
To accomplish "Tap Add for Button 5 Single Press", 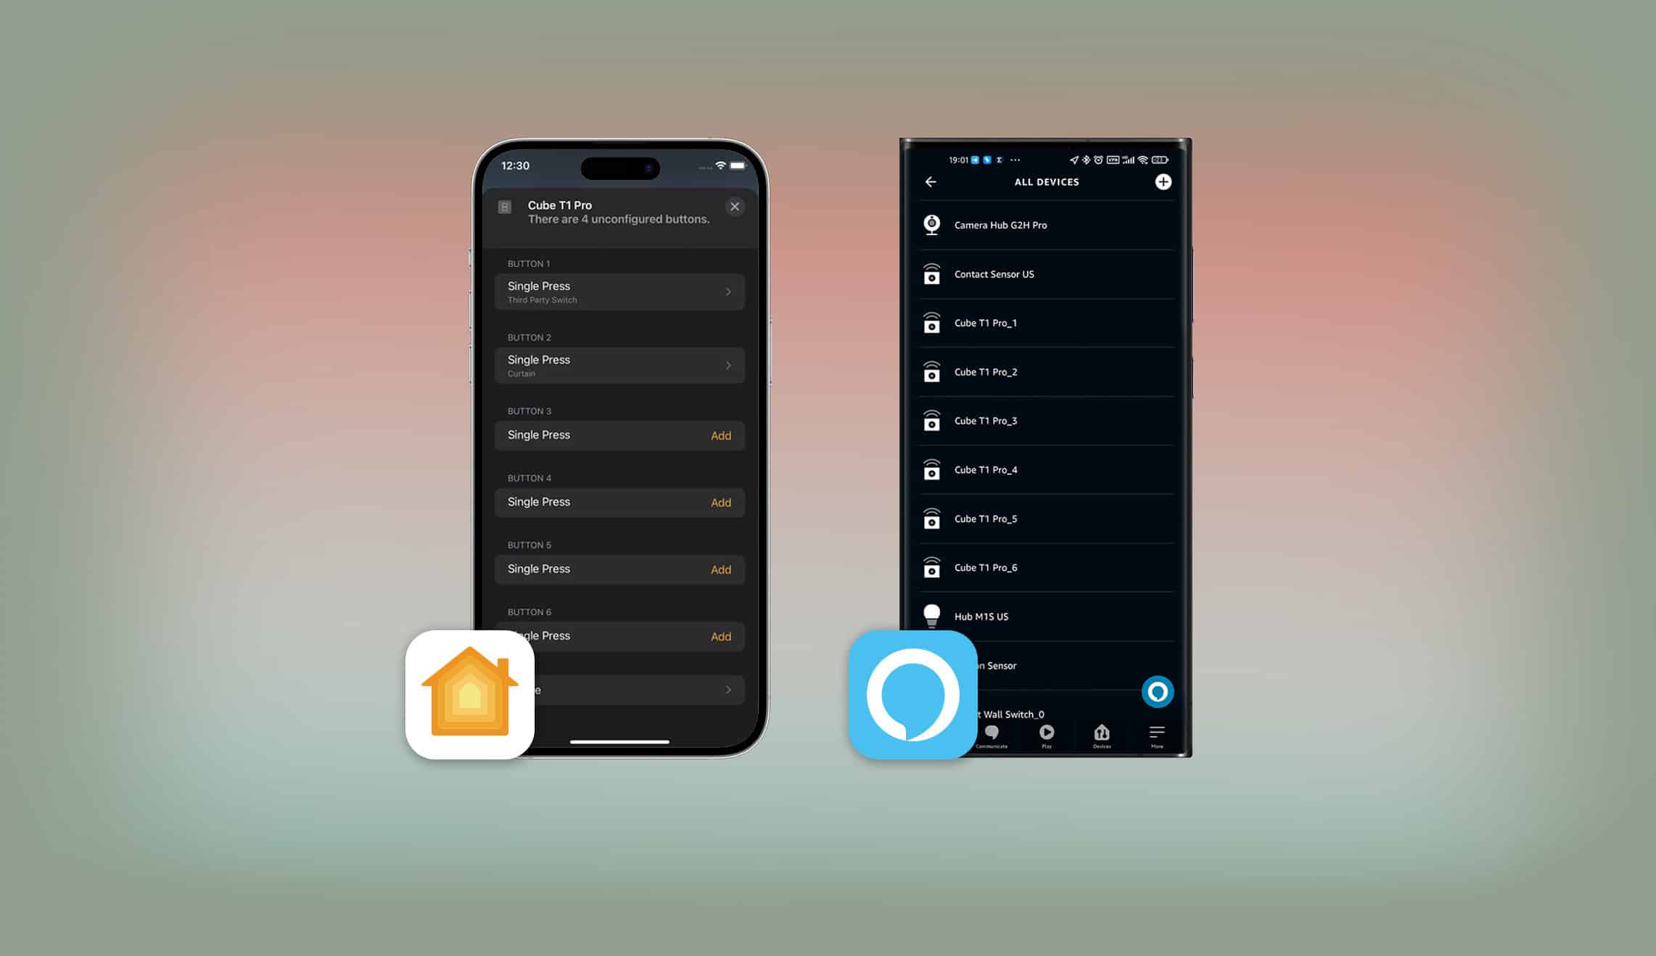I will tap(720, 569).
